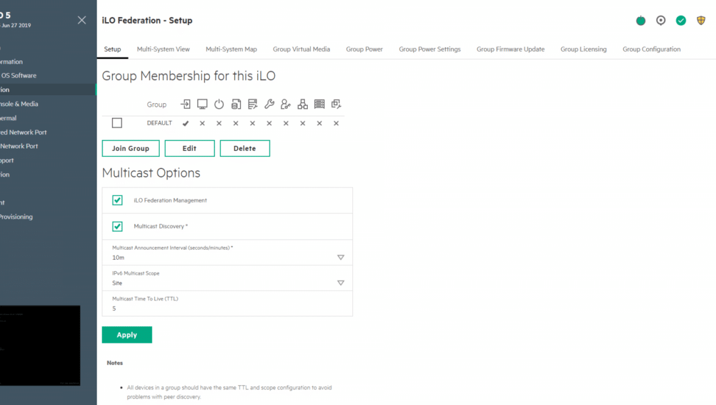Close the navigation sidebar with the X
Image resolution: width=716 pixels, height=405 pixels.
[82, 20]
